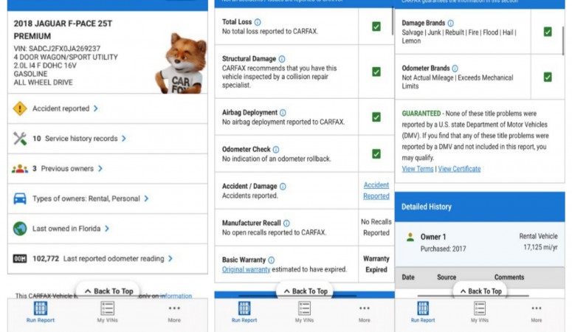Viewport: 572px width, 332px height.
Task: Open Manufacturer Recall info icon
Action: tap(286, 224)
